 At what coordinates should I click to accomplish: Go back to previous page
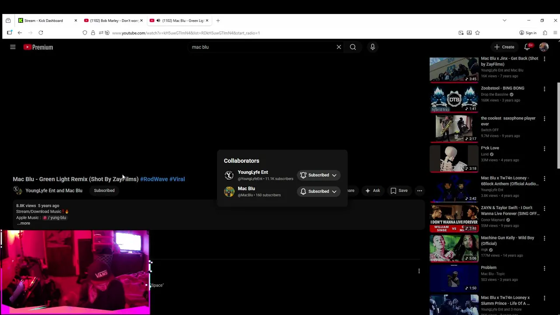coord(20,33)
